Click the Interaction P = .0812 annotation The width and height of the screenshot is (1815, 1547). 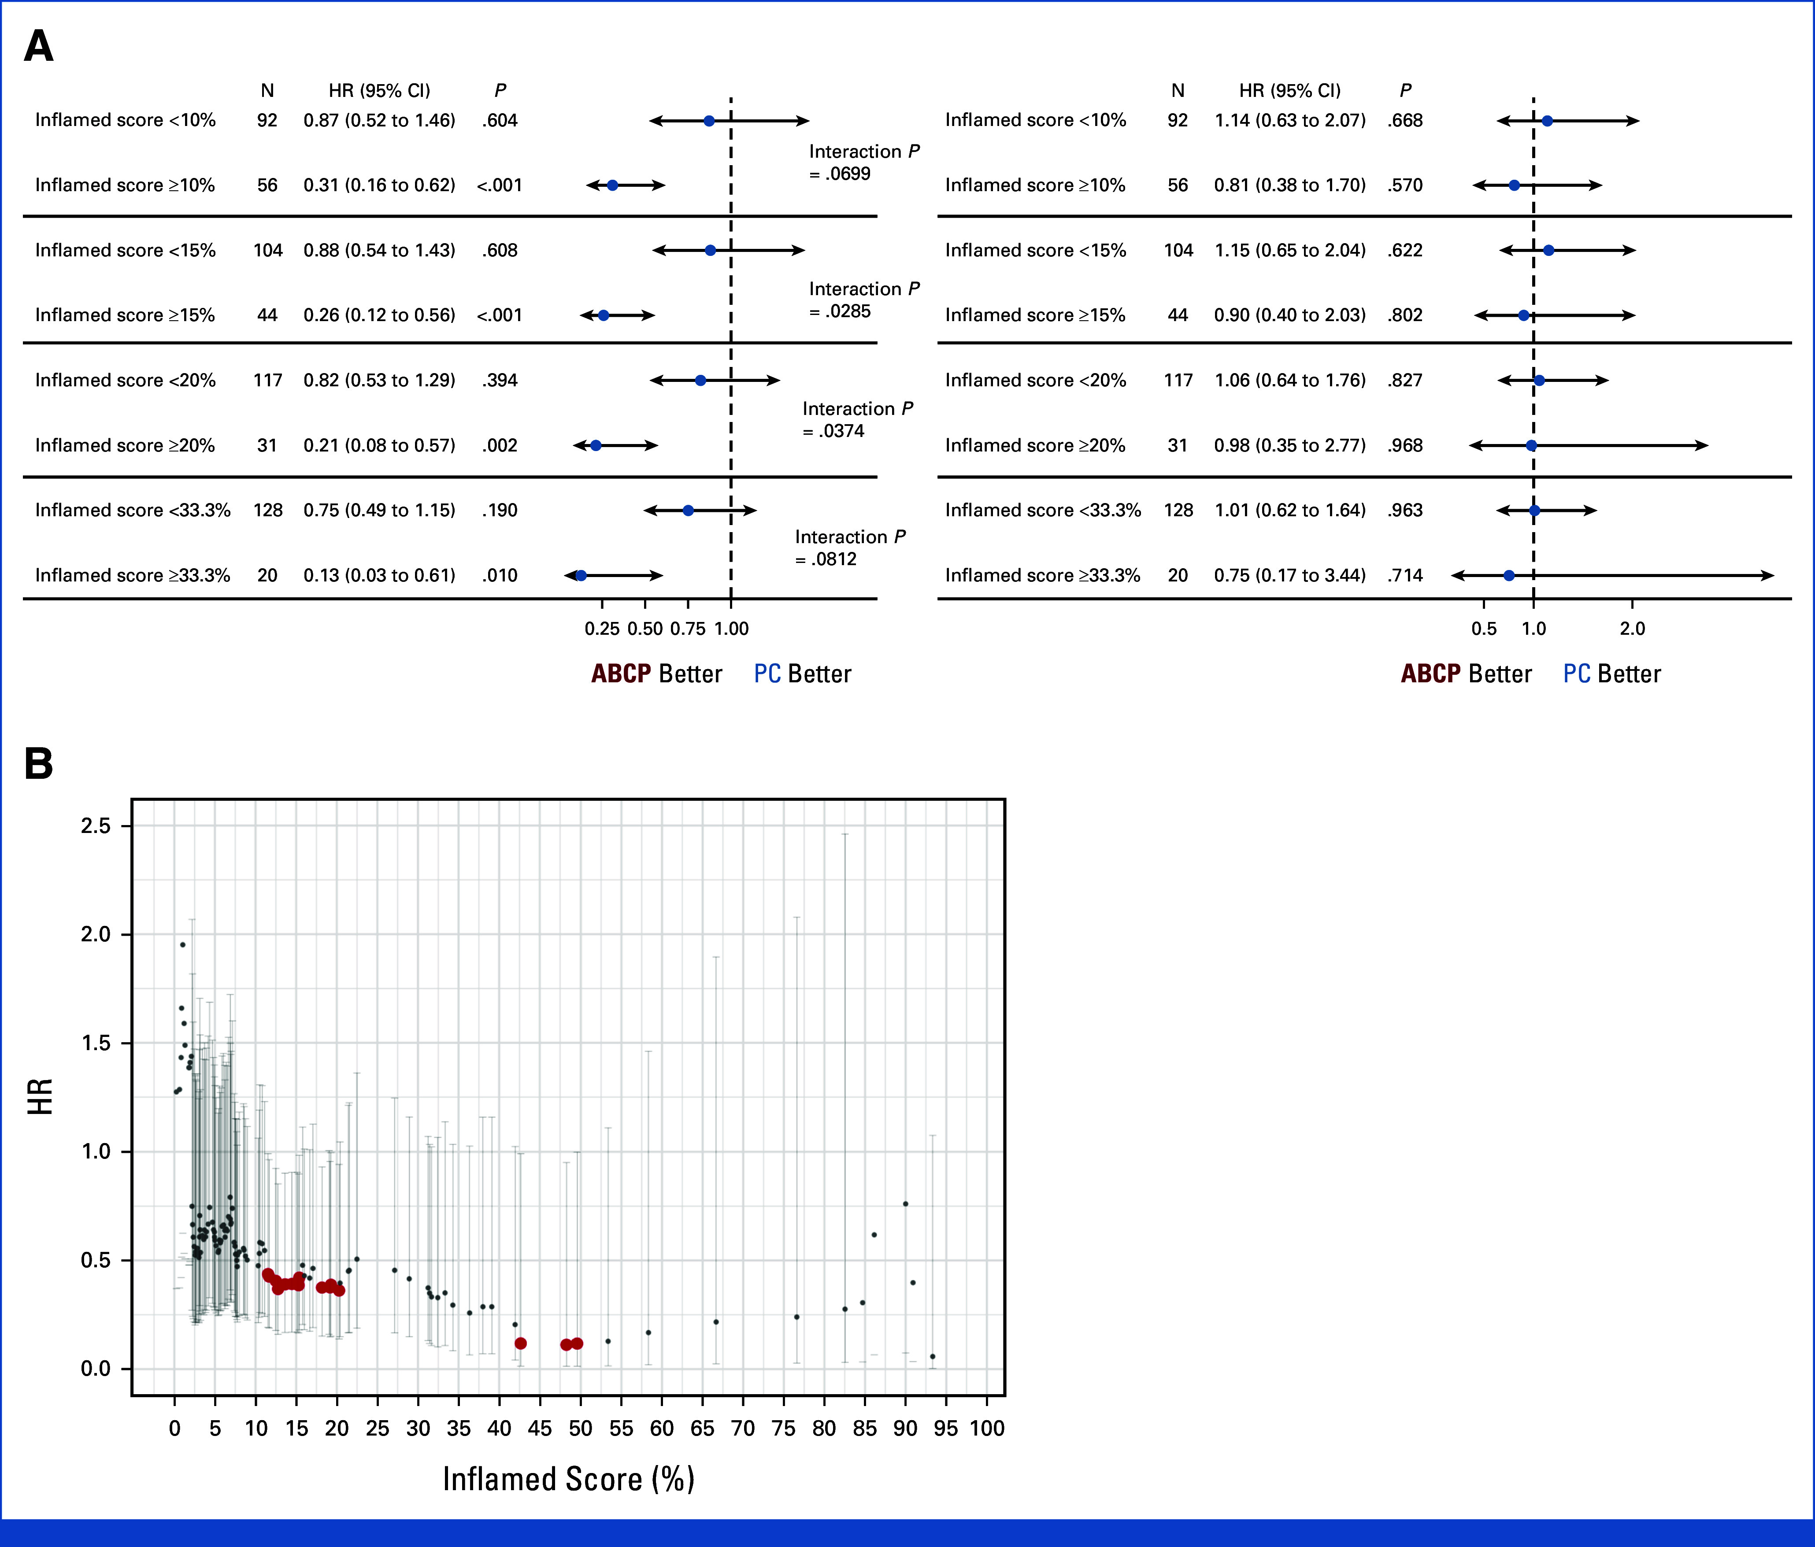pyautogui.click(x=851, y=548)
